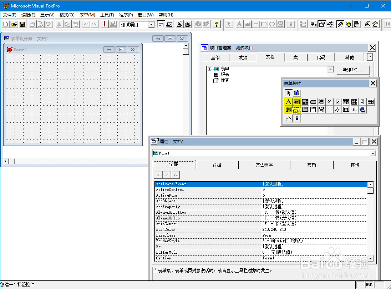Toggle the Button Lock padlock in Form Controls

click(x=297, y=118)
